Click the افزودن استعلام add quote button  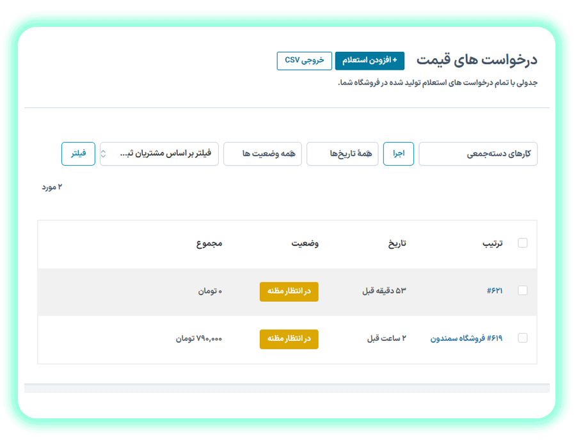[370, 61]
